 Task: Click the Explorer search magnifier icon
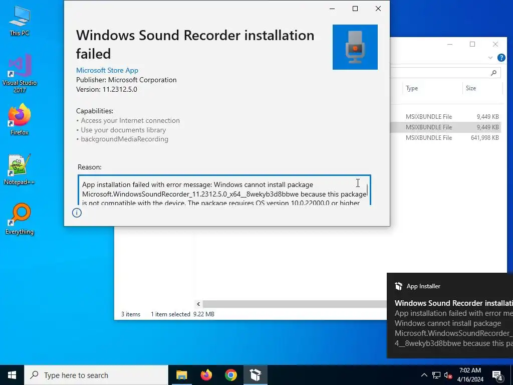(x=493, y=73)
